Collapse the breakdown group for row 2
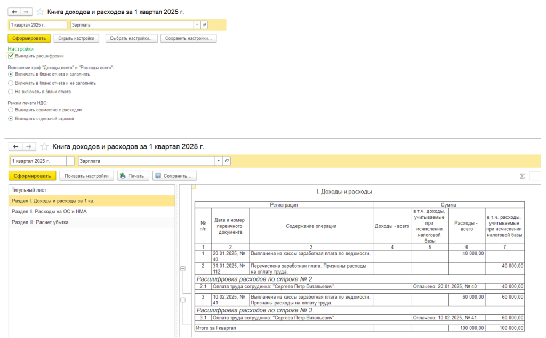Screen dimensions: 546x338 [x=182, y=269]
